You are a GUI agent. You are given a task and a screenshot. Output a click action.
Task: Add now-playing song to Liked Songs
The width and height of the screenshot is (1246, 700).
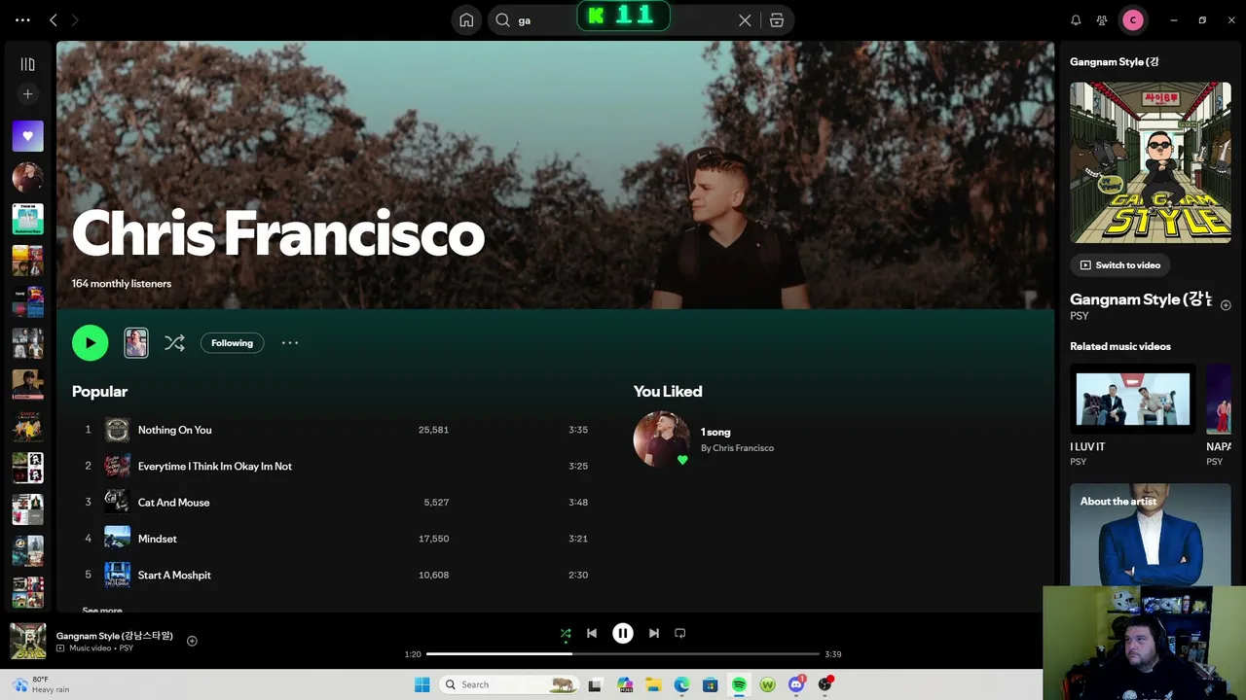pos(192,641)
